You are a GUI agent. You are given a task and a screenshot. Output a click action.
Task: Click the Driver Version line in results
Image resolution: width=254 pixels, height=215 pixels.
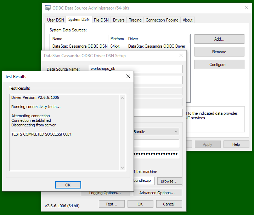point(35,97)
